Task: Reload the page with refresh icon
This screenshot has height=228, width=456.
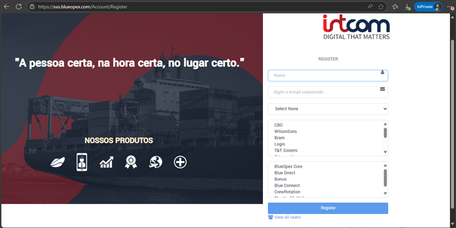Action: [19, 6]
